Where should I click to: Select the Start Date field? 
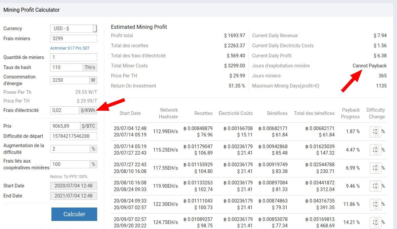click(x=73, y=186)
